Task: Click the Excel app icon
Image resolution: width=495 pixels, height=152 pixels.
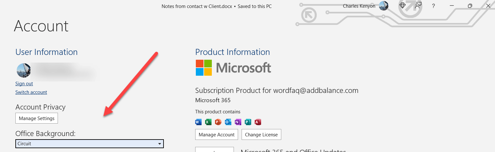Action: pyautogui.click(x=208, y=122)
